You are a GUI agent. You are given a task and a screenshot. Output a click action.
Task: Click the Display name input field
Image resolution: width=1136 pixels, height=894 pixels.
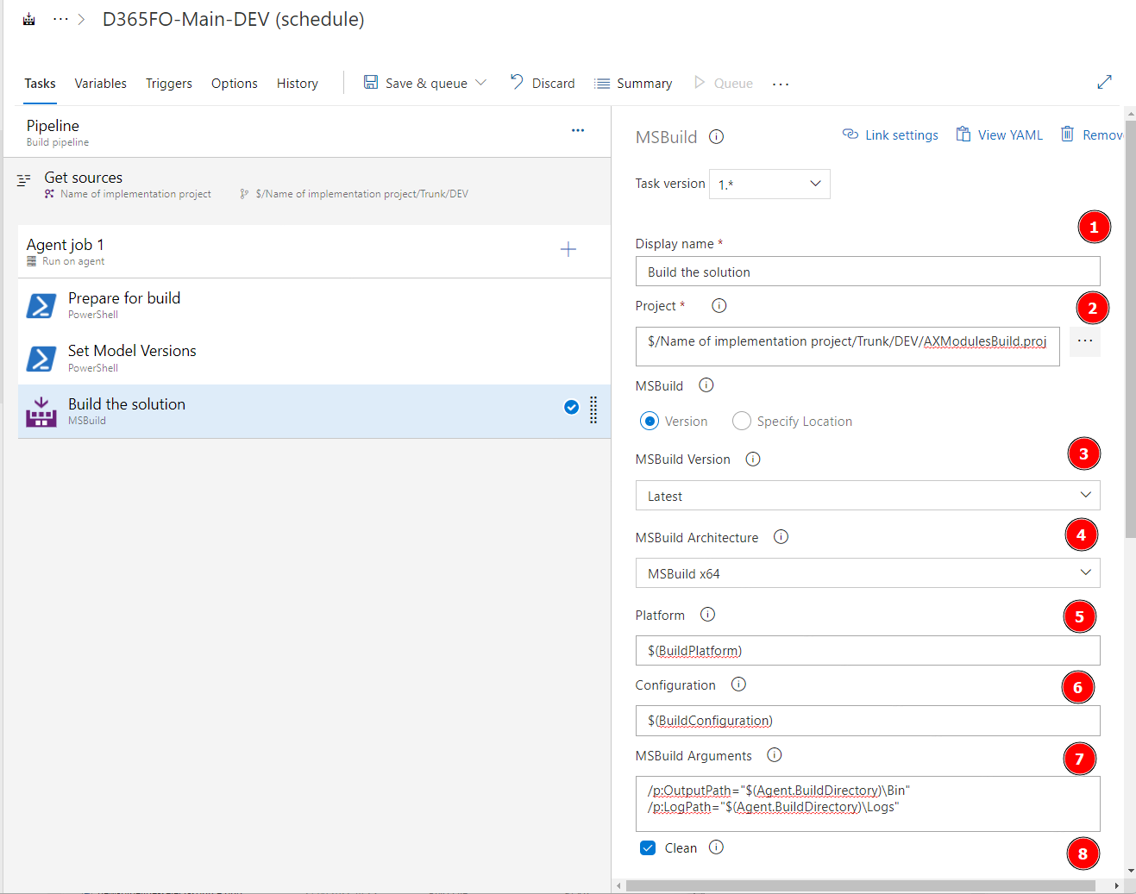[867, 272]
